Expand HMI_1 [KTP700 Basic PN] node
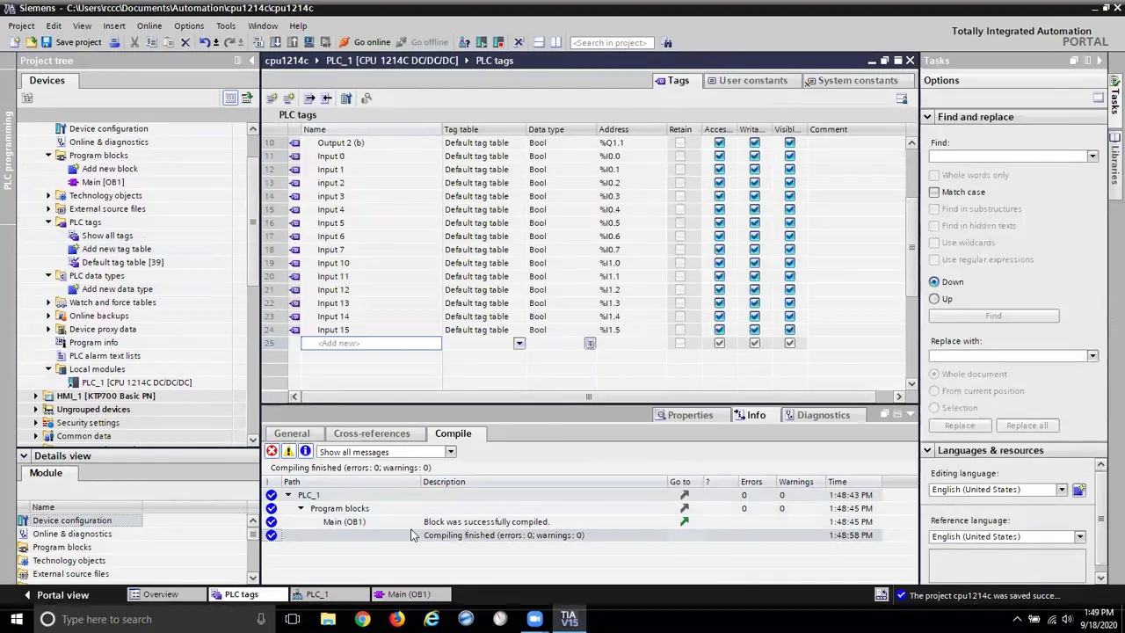 pos(36,396)
